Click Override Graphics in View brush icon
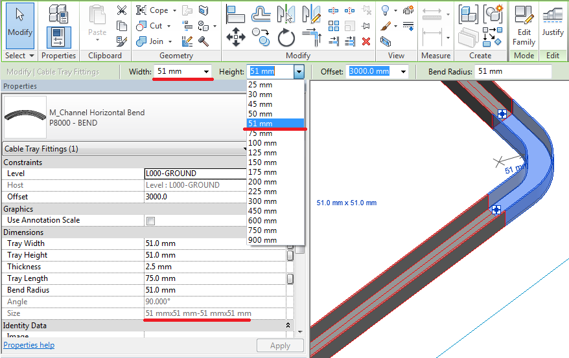Screen dimensions: 569x358 click(386, 26)
